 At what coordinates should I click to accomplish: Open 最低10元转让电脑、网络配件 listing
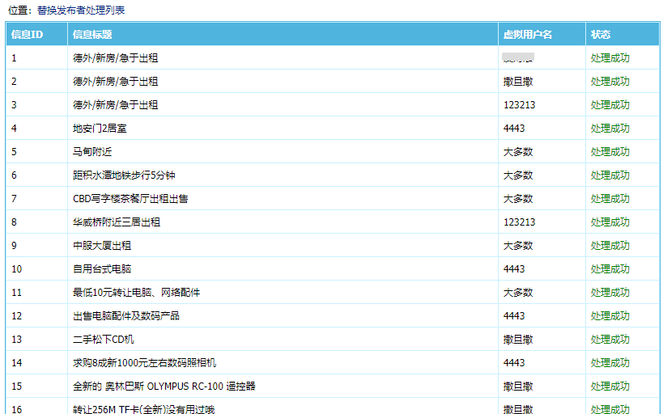(136, 293)
